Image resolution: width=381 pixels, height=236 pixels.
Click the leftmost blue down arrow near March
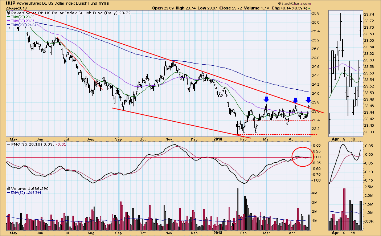(x=266, y=99)
